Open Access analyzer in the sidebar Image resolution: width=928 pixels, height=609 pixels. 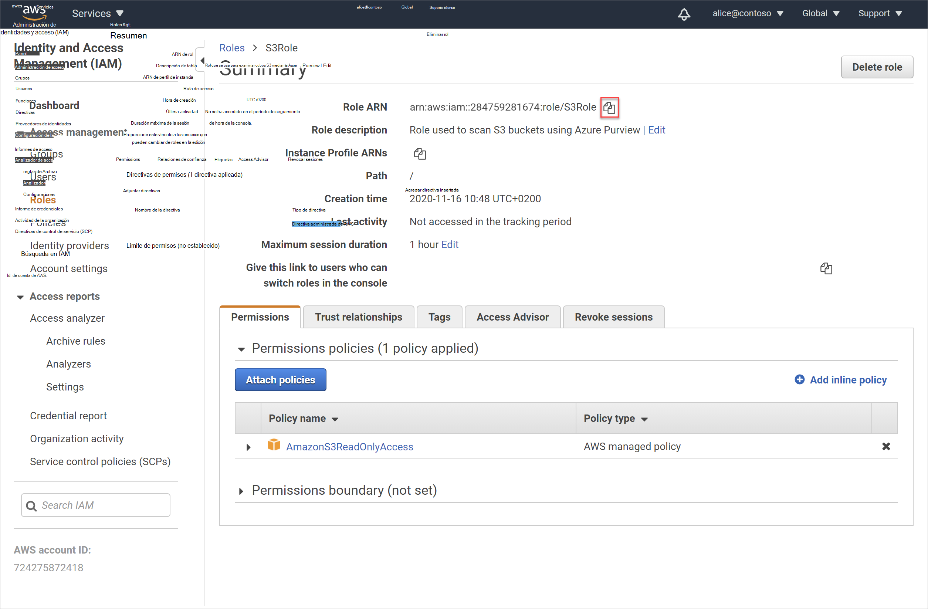tap(67, 318)
